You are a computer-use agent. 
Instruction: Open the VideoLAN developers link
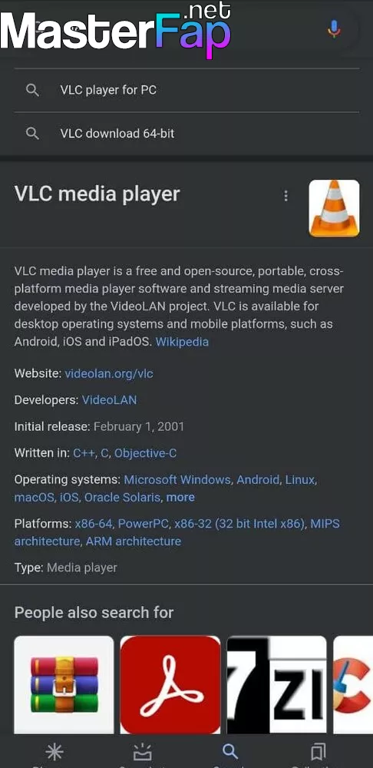click(109, 400)
